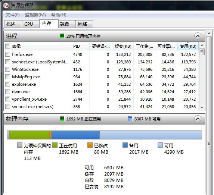Screen dimensions: 214x195
Task: Switch to the CPU tab
Action: (31, 24)
